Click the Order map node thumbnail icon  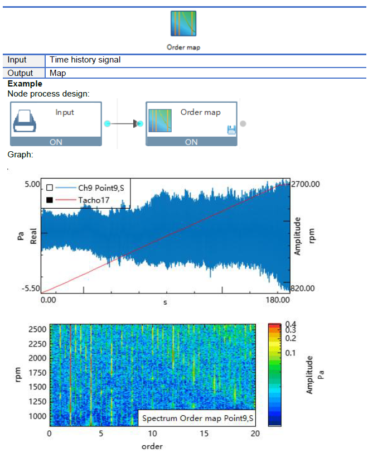coord(160,121)
